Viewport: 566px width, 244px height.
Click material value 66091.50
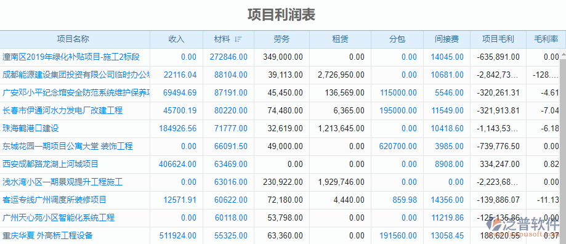pyautogui.click(x=231, y=146)
